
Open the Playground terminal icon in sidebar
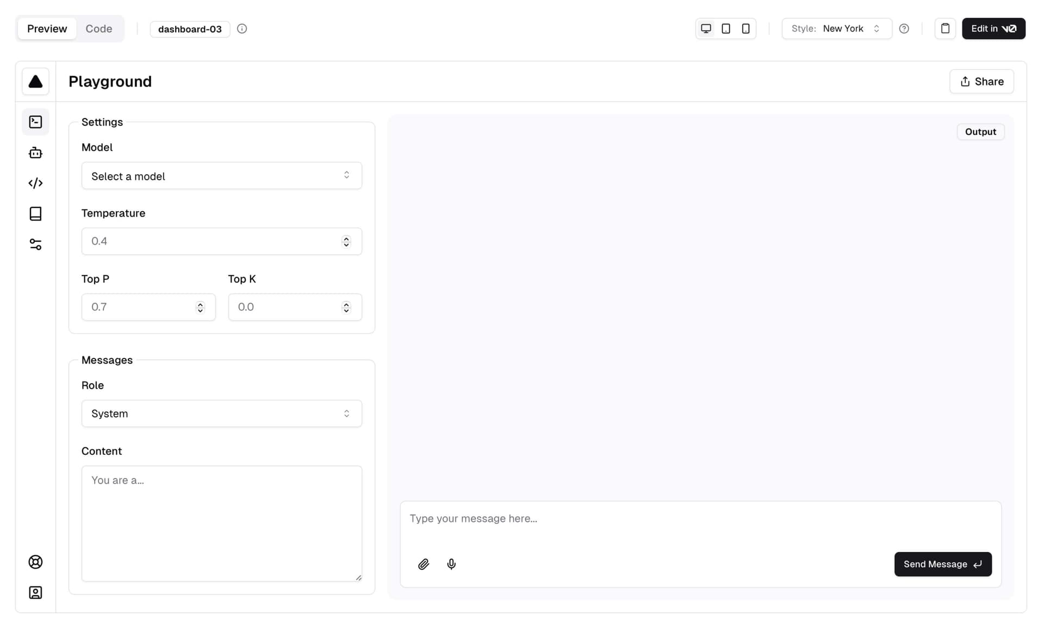[x=35, y=122]
